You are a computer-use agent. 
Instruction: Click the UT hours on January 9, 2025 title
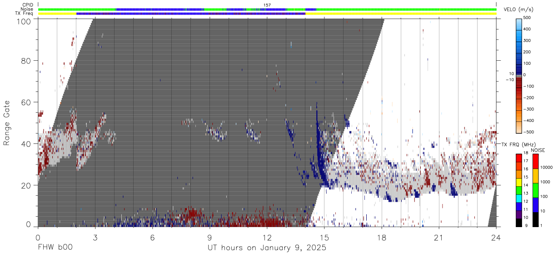click(x=267, y=248)
